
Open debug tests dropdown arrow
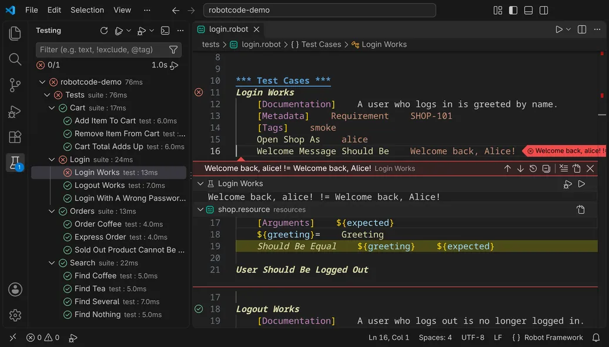click(152, 31)
